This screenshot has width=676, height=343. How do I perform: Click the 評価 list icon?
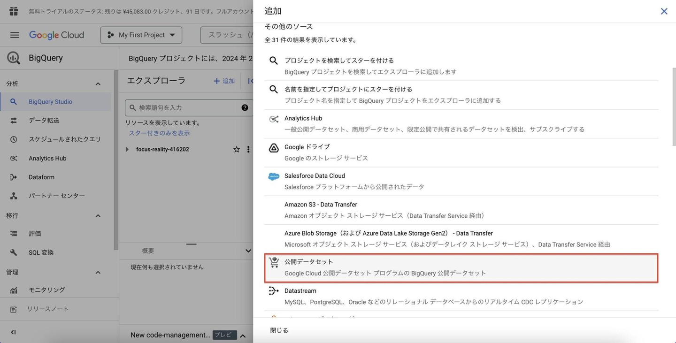pyautogui.click(x=14, y=233)
